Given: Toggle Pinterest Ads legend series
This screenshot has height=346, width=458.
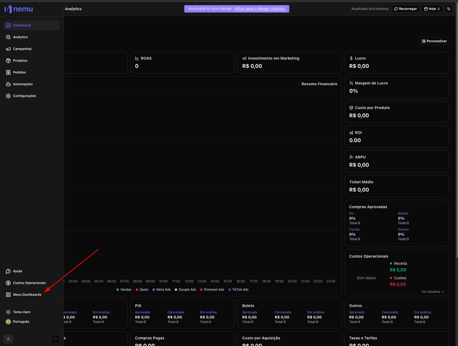Looking at the screenshot, I should click(212, 290).
